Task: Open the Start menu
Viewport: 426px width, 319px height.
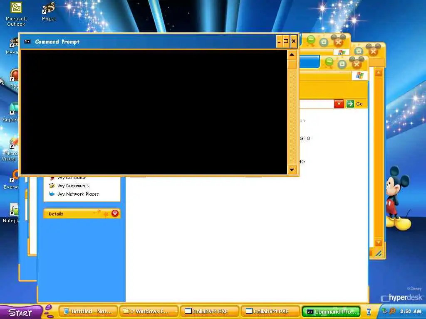Action: [x=21, y=312]
